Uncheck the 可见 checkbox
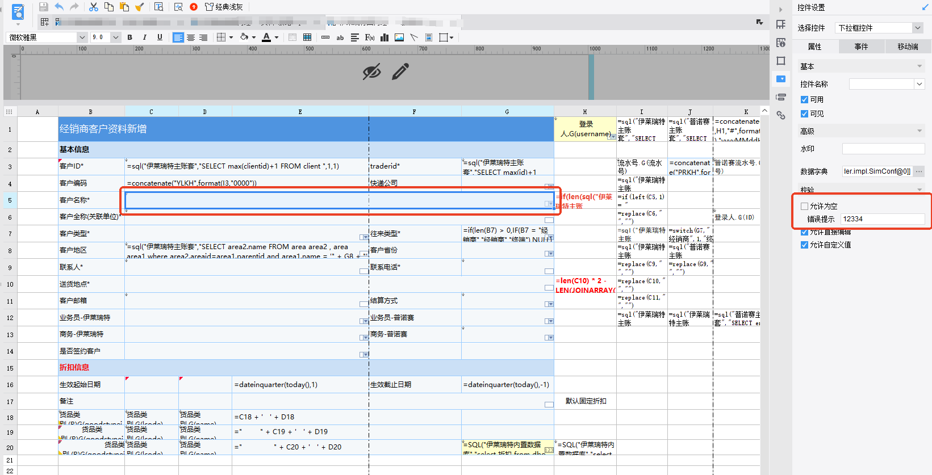This screenshot has width=932, height=475. pyautogui.click(x=804, y=114)
